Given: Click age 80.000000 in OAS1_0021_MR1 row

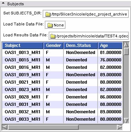Looking at the screenshot, I should pos(110,82).
